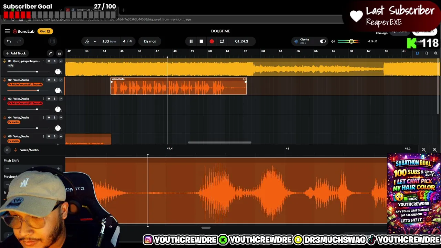Expand track 04 options chevron
Viewport: 441px width, 248px height.
61,118
